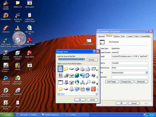The image size is (156, 117).
Task: Switch to Random Songs.zpl taskbar button
Action: click(52, 115)
